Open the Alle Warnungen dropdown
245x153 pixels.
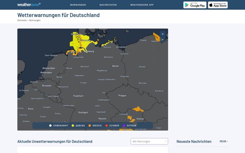click(149, 141)
